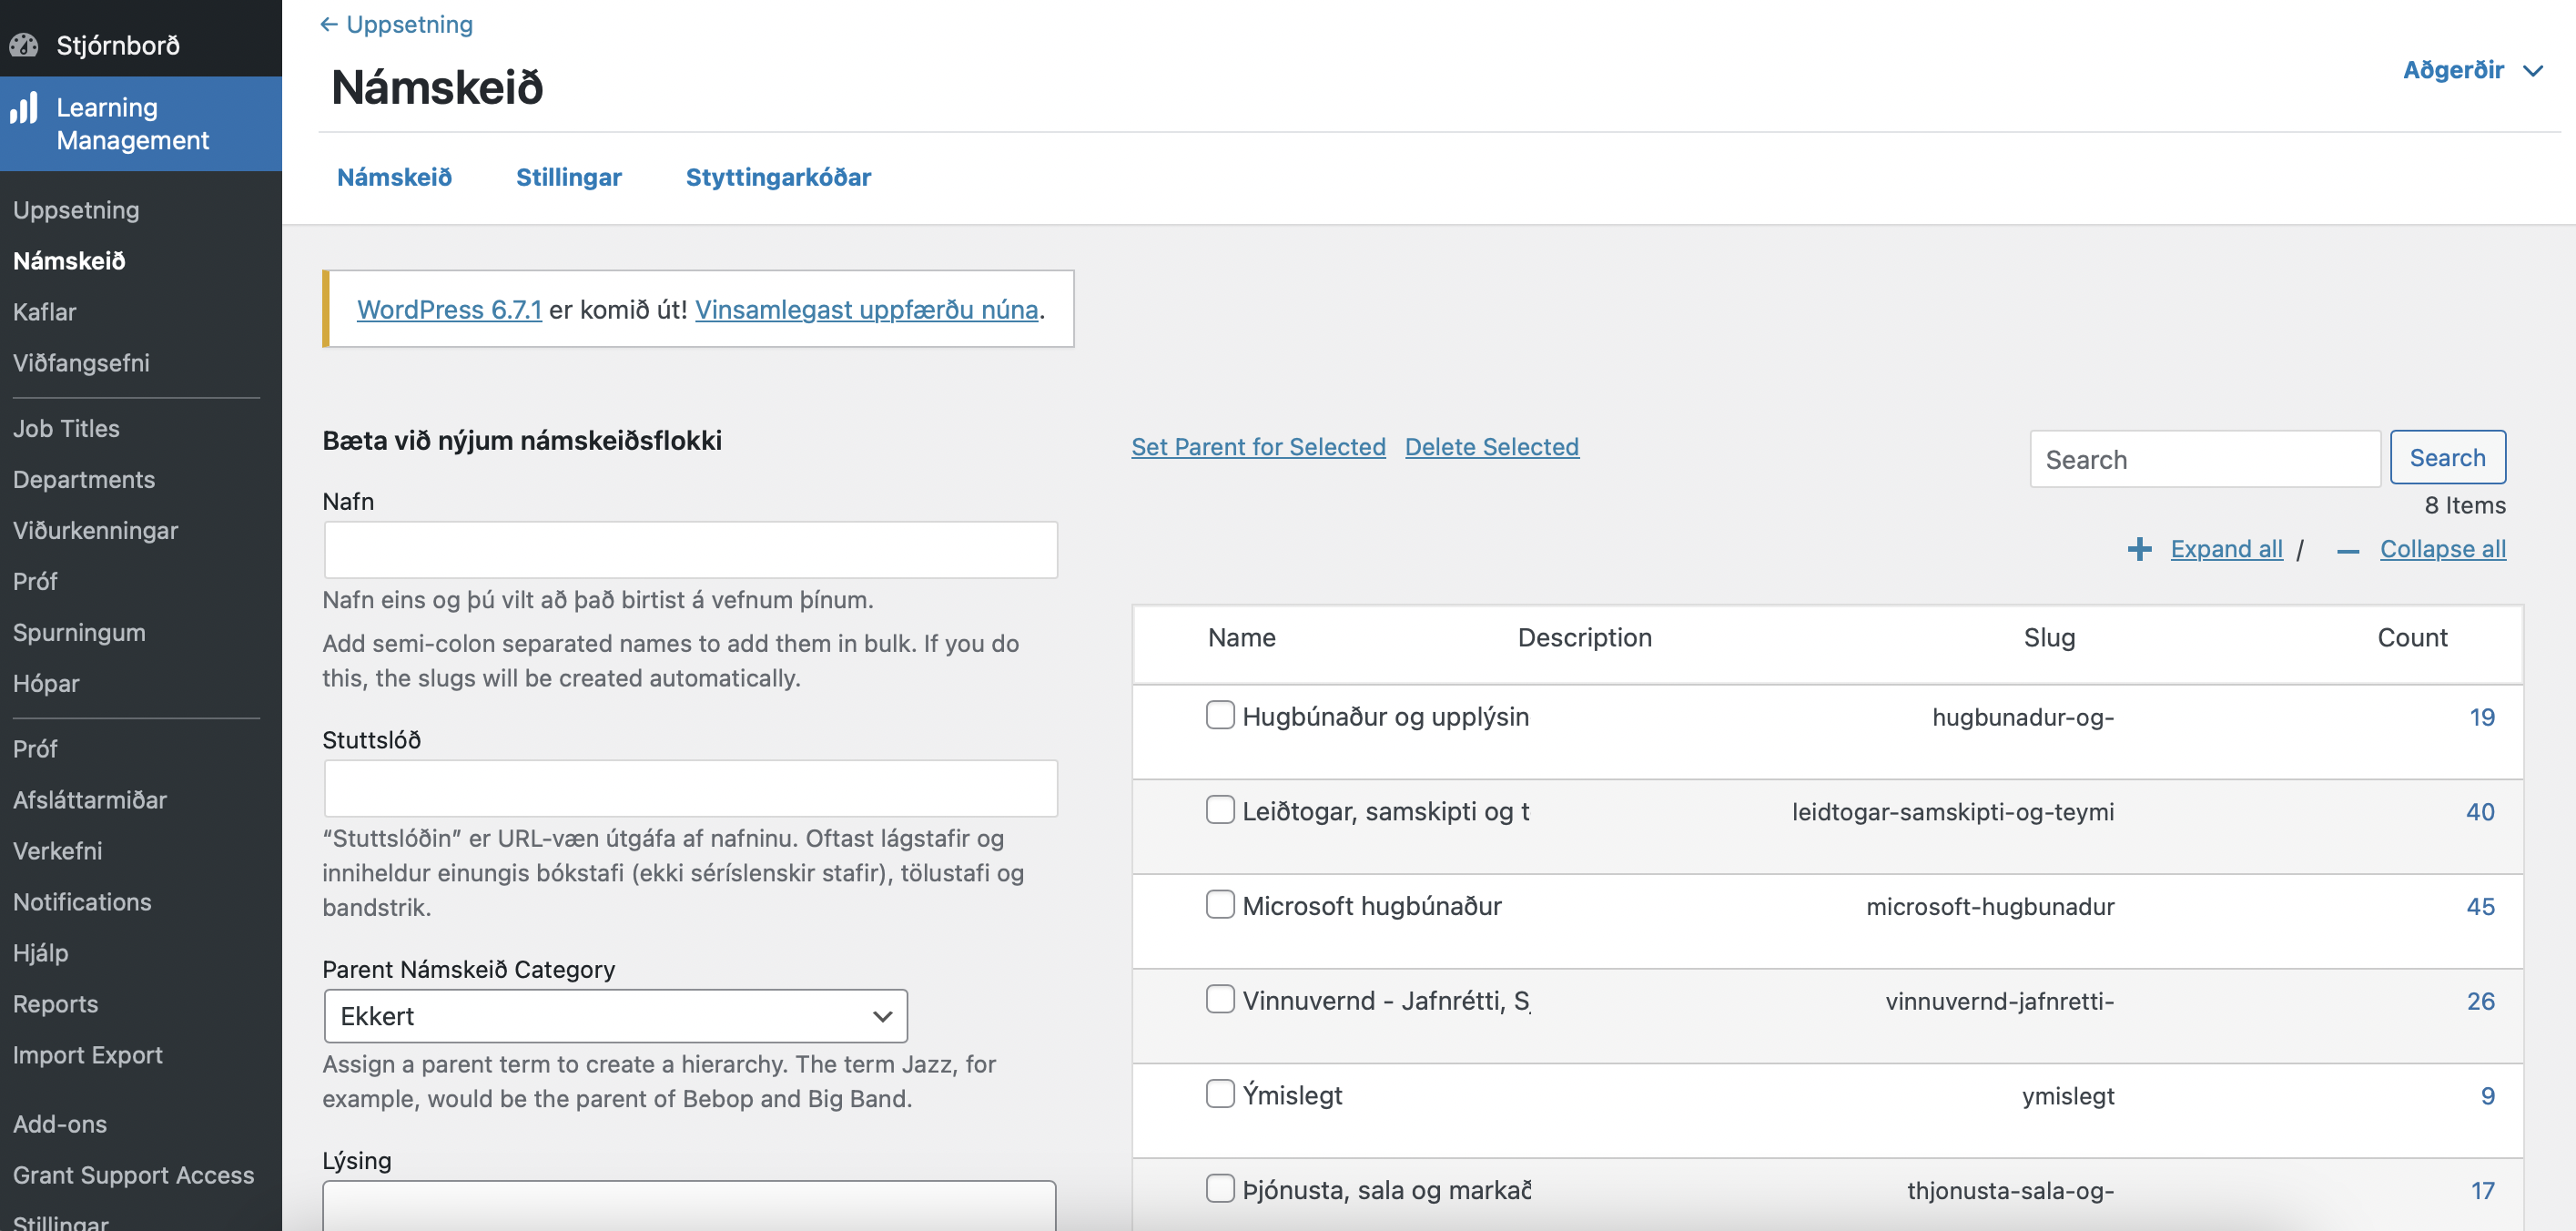Select the Microsoft hugbúnaður checkbox

coord(1220,904)
